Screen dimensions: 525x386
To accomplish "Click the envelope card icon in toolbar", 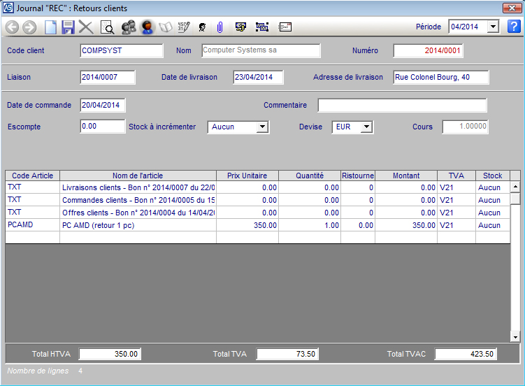I will click(285, 27).
